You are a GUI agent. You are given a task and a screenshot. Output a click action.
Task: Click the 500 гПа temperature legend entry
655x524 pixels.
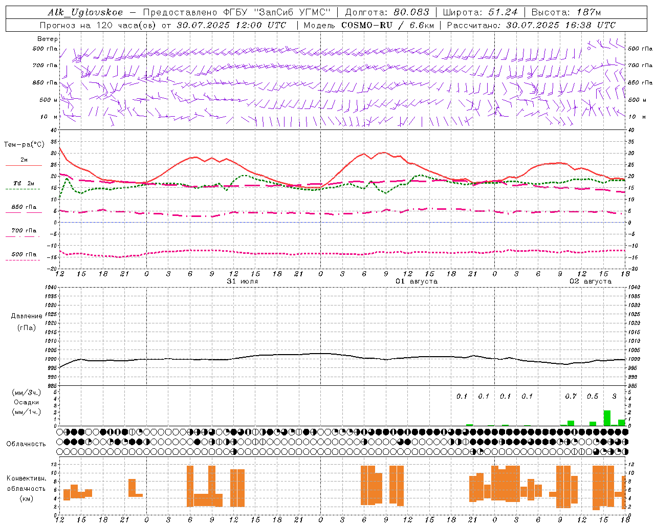[x=24, y=254]
